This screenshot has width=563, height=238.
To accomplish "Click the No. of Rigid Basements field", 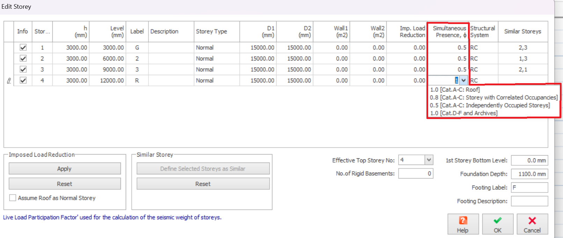I will (x=416, y=174).
